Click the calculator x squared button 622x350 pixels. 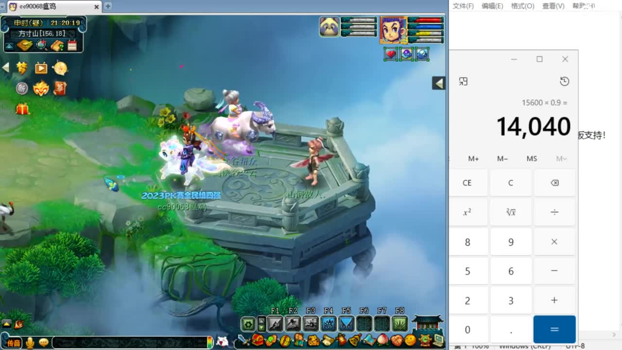coord(467,212)
